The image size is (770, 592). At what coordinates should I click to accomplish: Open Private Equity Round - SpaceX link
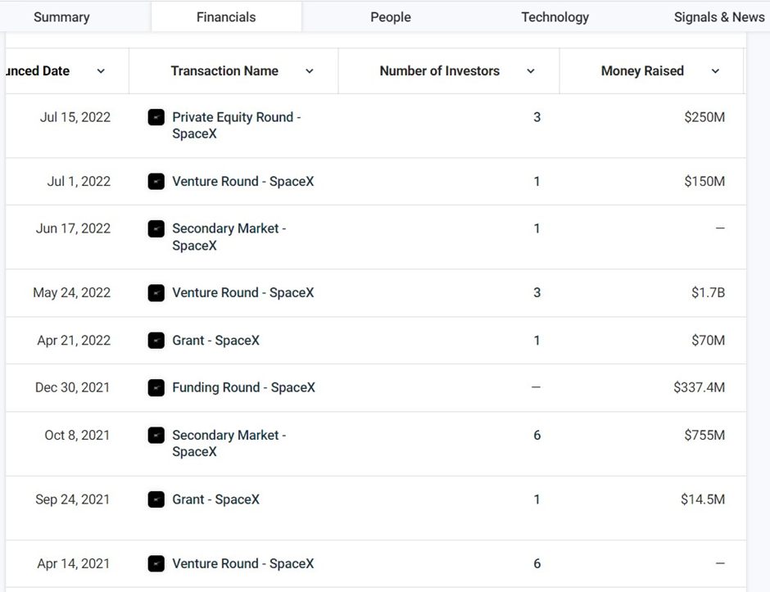pyautogui.click(x=237, y=125)
